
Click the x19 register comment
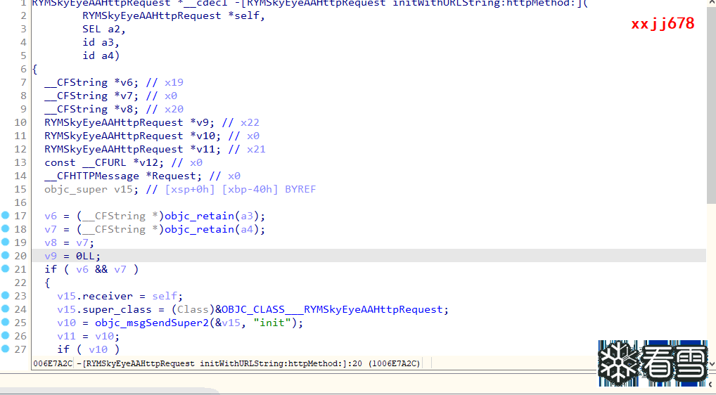174,82
